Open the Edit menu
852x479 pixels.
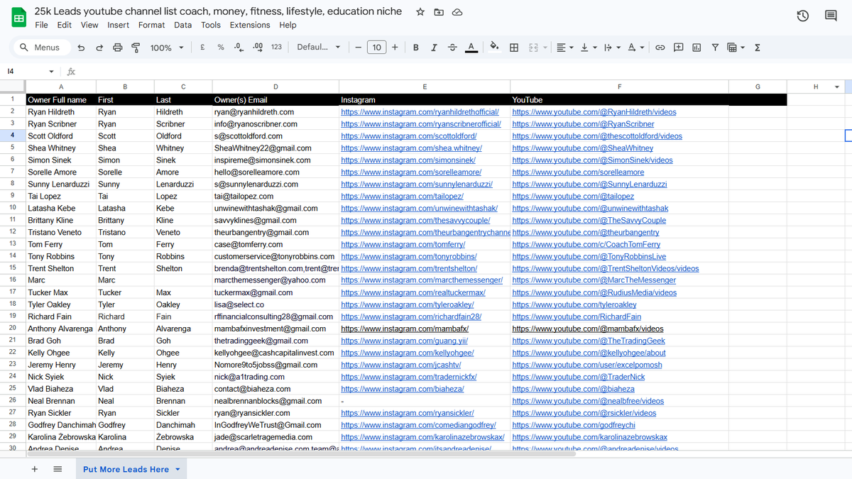(x=64, y=25)
